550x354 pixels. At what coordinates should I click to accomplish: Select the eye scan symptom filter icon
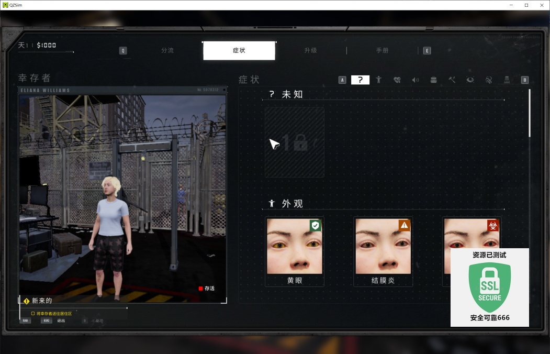click(x=470, y=80)
